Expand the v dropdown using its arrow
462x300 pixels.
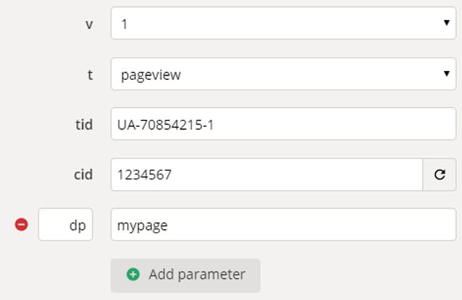(x=446, y=23)
